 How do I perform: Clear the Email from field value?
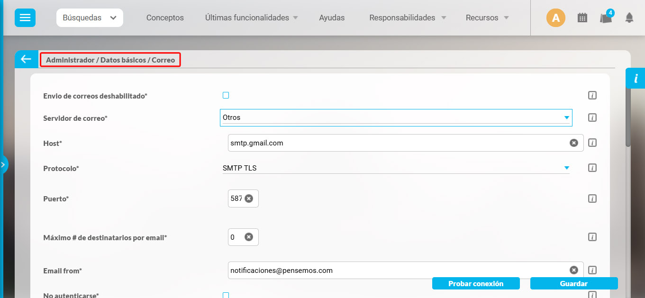(x=574, y=270)
